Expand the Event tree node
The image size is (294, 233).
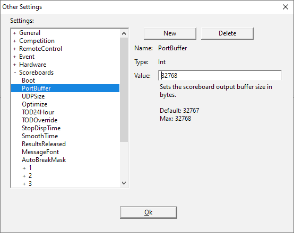point(15,57)
